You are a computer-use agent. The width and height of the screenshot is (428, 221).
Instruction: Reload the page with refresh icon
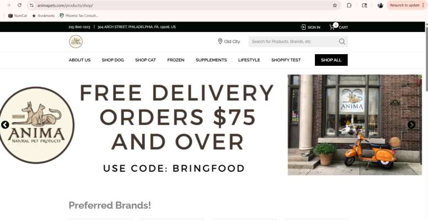[x=19, y=5]
